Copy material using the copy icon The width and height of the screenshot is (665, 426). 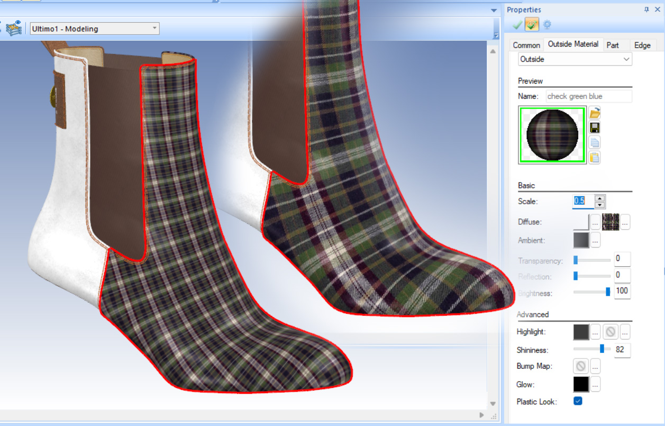[x=595, y=142]
